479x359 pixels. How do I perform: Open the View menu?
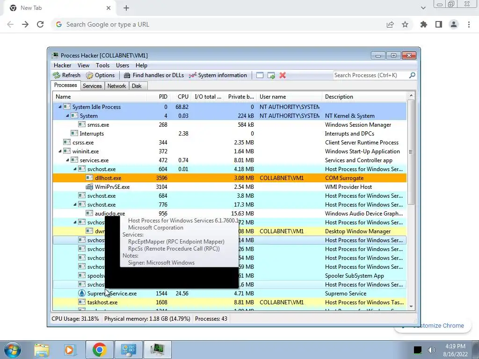point(83,65)
